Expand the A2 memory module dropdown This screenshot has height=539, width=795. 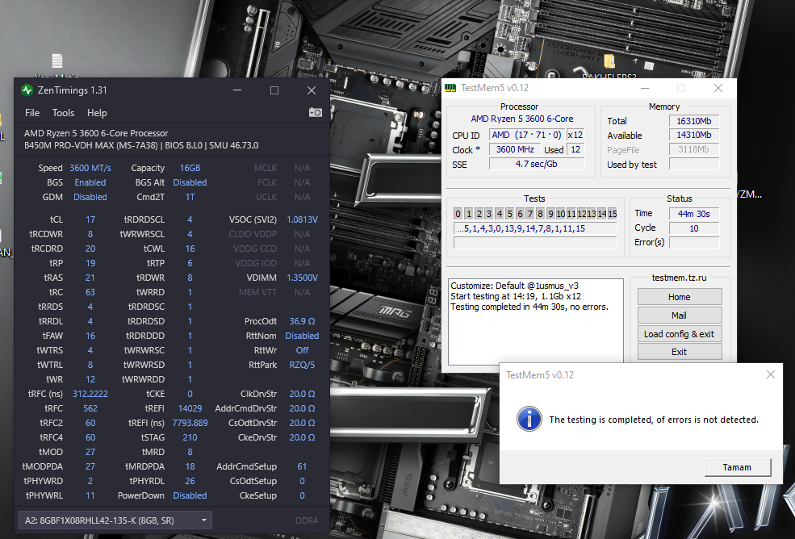coord(115,520)
